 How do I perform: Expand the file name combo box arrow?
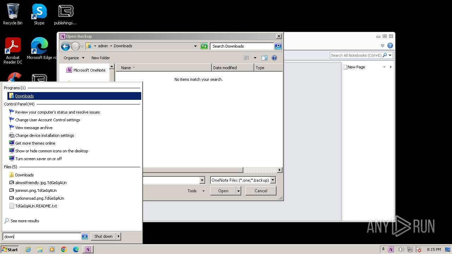tap(202, 180)
